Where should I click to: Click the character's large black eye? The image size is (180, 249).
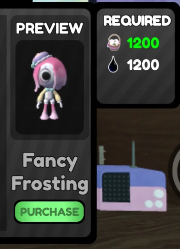coord(46,75)
